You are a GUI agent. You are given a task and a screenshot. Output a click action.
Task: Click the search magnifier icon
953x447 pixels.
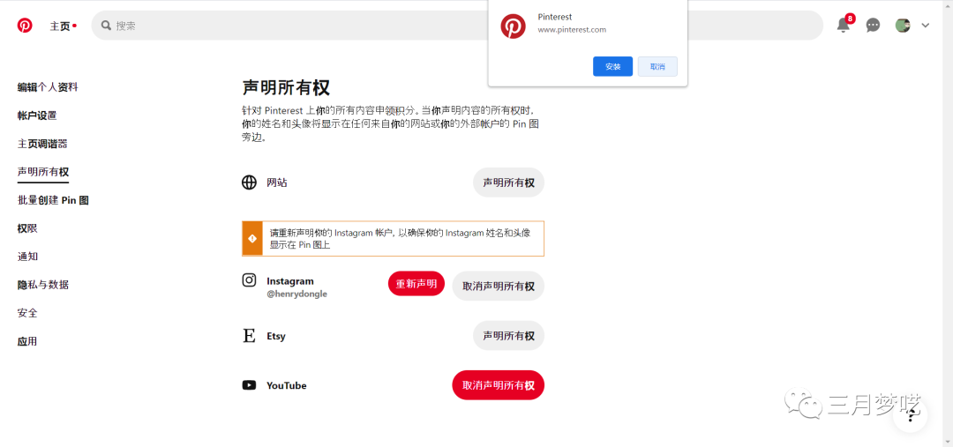107,26
